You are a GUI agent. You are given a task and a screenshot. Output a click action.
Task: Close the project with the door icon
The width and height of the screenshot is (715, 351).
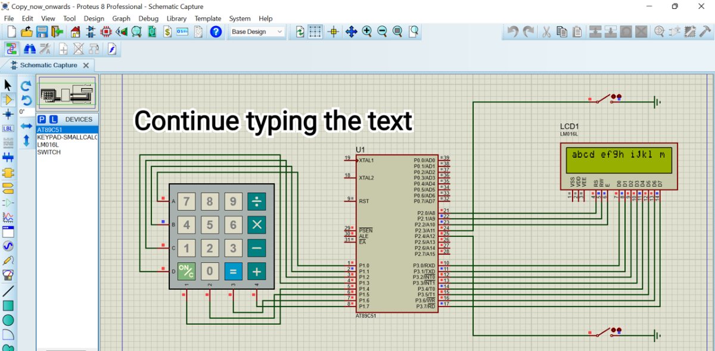(x=57, y=32)
